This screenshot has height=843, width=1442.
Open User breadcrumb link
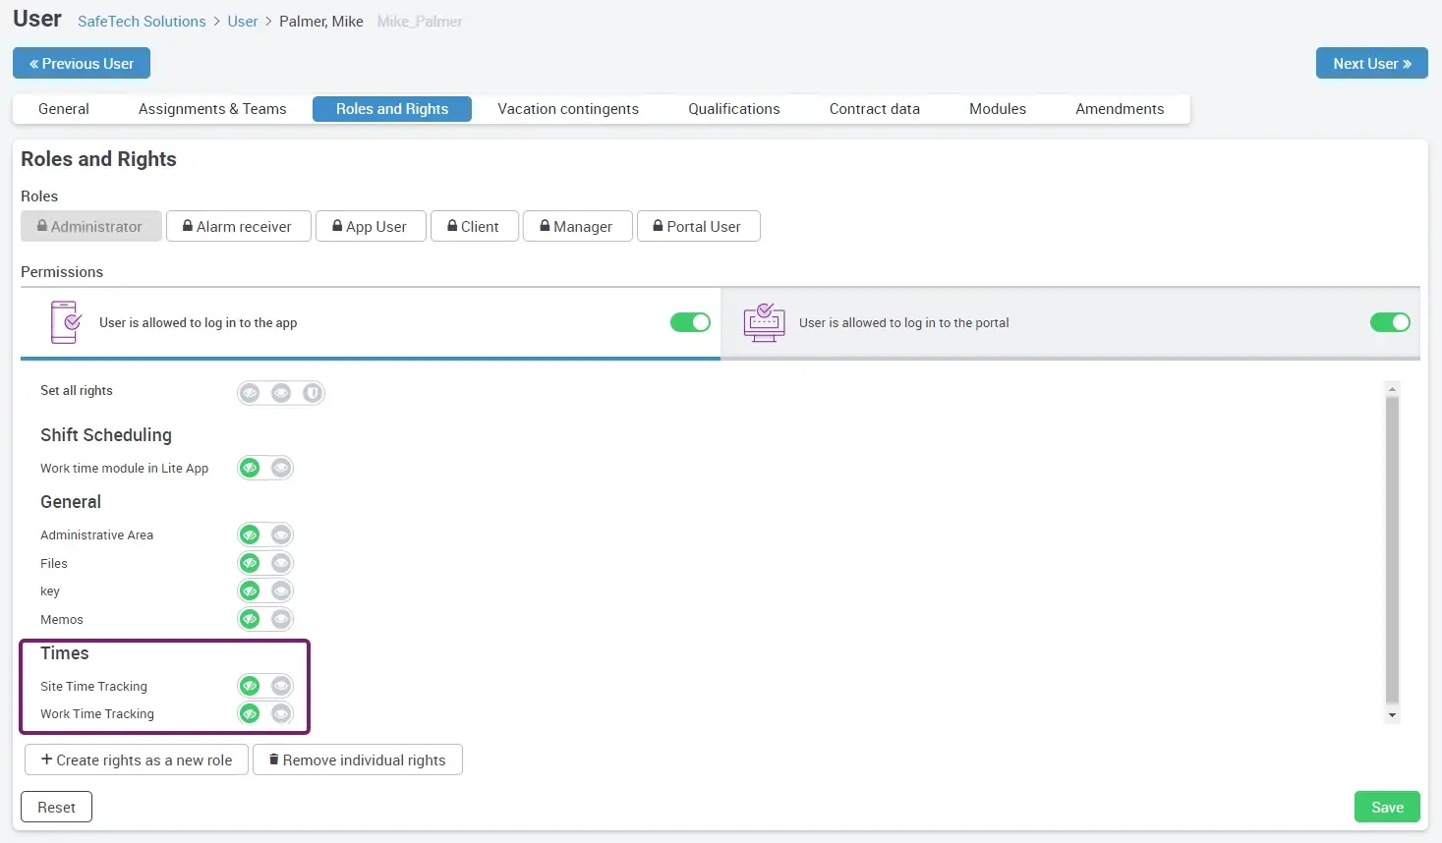coord(242,22)
